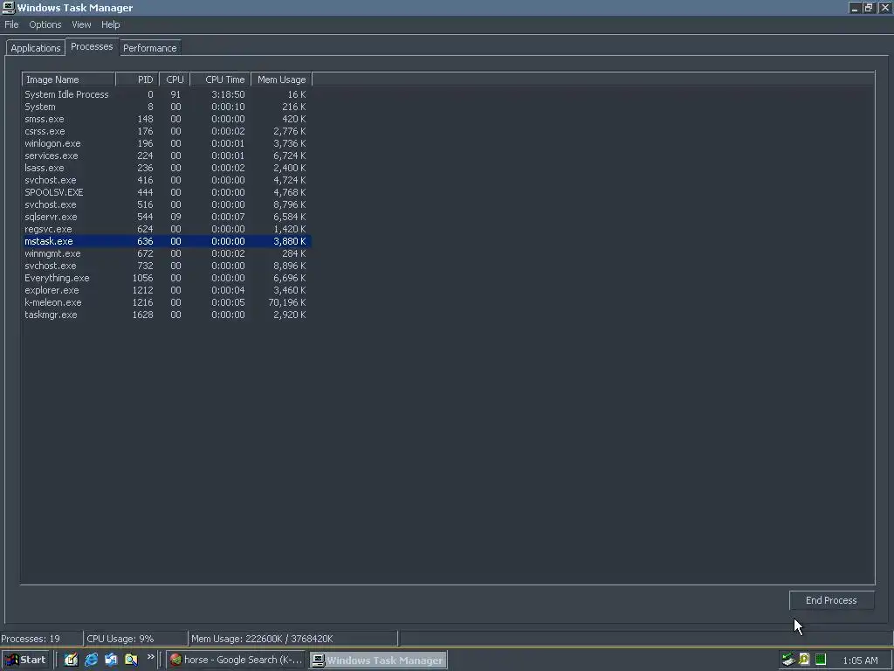This screenshot has width=894, height=671.
Task: Select winmgmt.exe process
Action: tap(167, 254)
